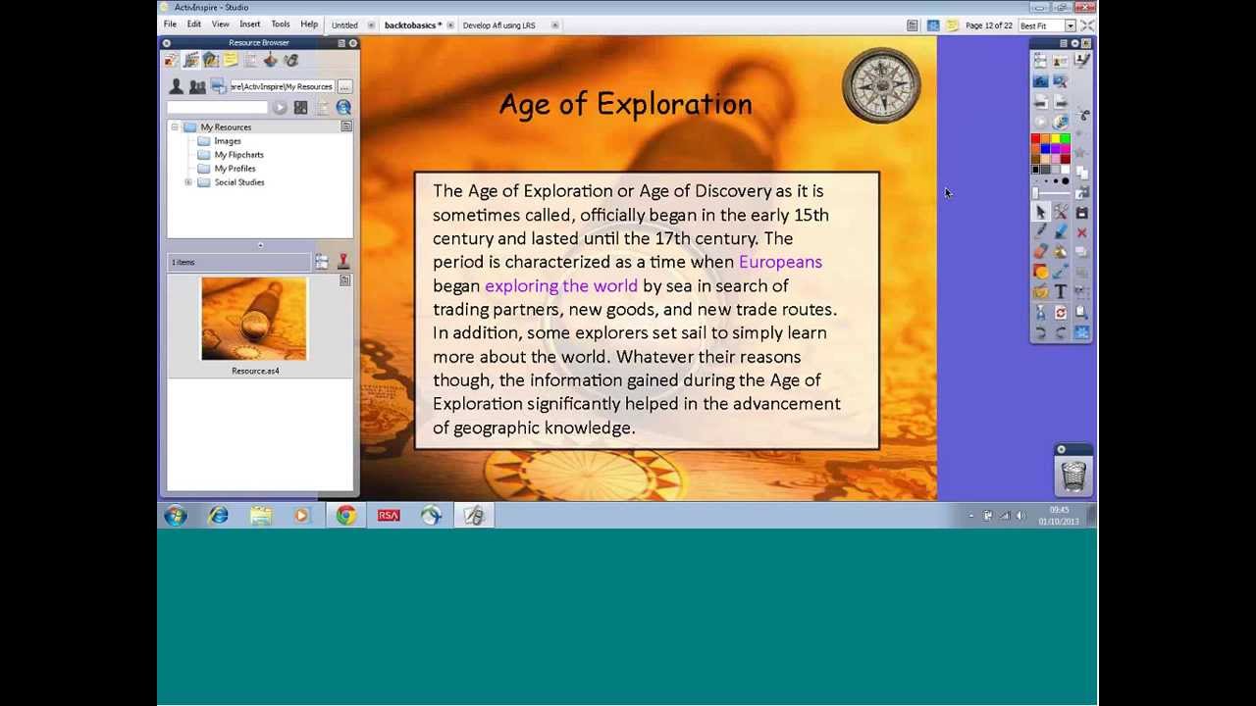This screenshot has width=1256, height=706.
Task: Open the Tools menu
Action: (280, 25)
